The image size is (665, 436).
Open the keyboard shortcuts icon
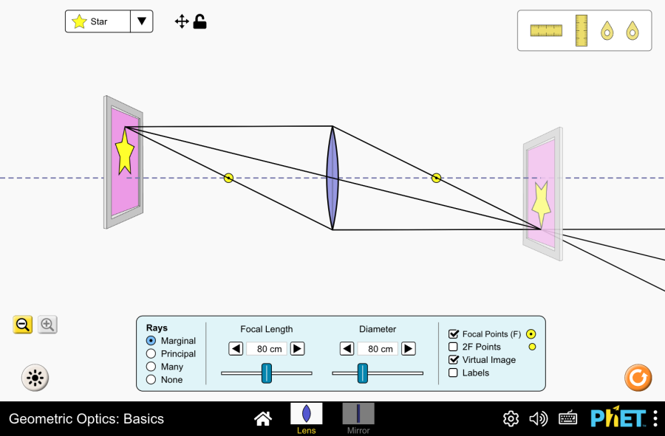(x=567, y=418)
